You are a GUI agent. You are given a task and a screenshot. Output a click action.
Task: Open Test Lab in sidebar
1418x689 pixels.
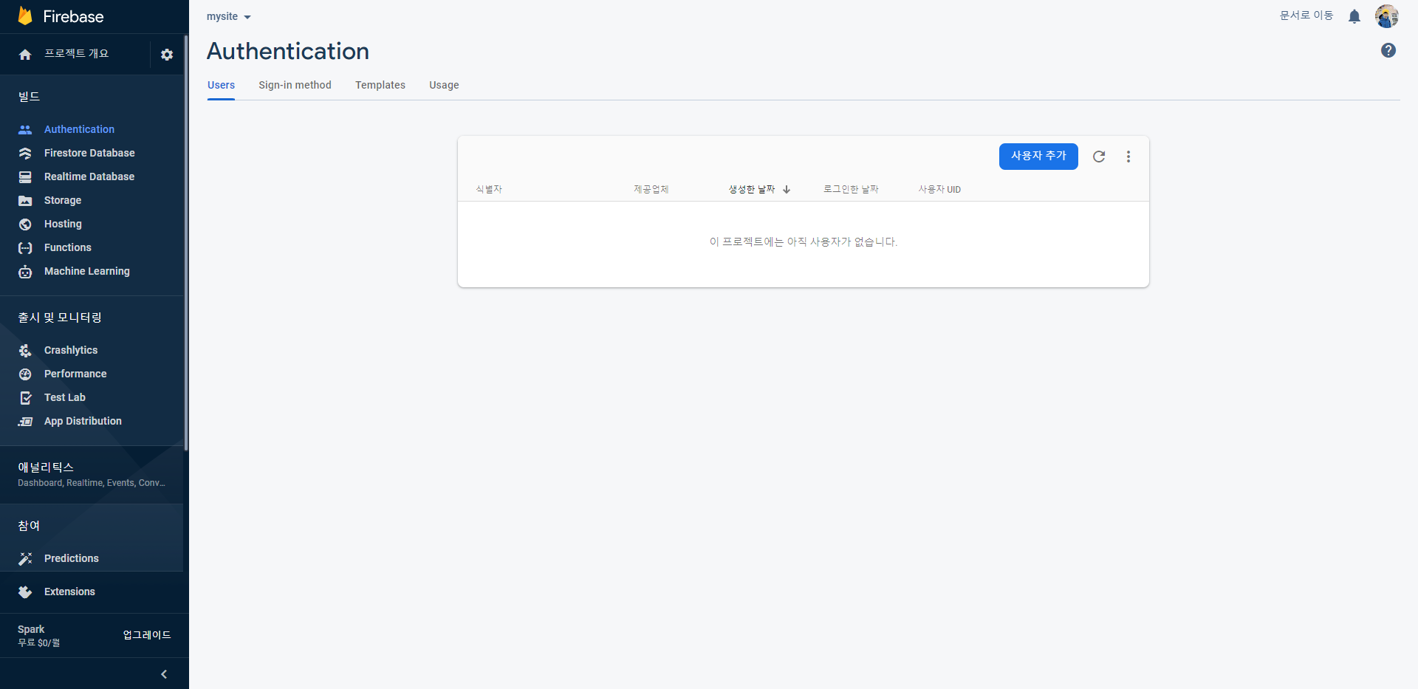point(65,397)
